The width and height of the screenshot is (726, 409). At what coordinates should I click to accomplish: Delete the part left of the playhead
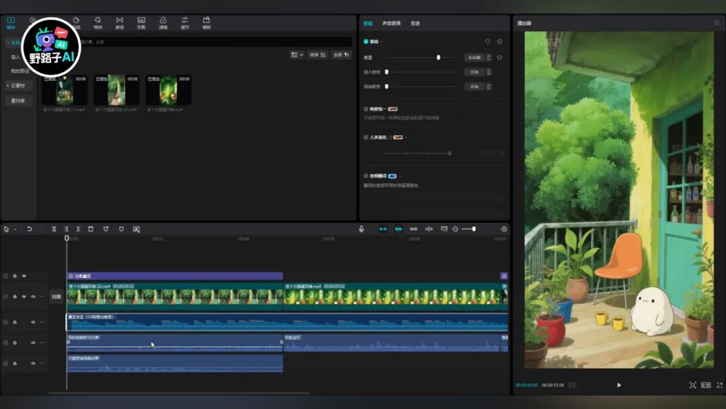pyautogui.click(x=66, y=229)
